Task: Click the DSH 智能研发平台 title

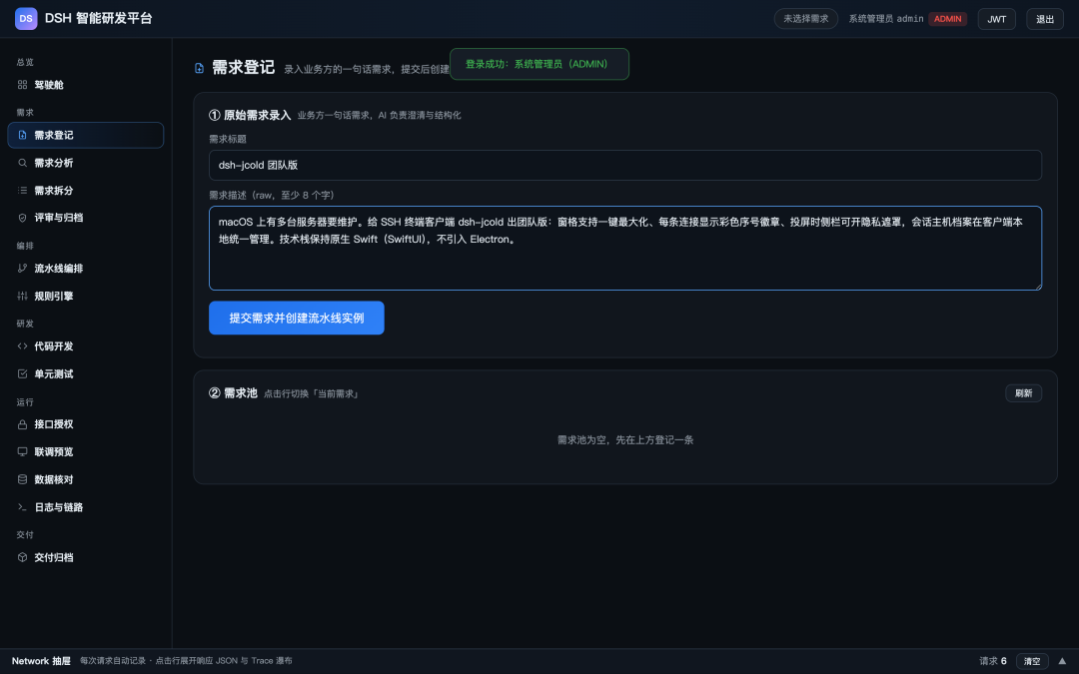Action: [x=98, y=19]
